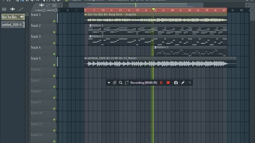Open the recording bar dropdown arrow
255x143 pixels.
(109, 83)
